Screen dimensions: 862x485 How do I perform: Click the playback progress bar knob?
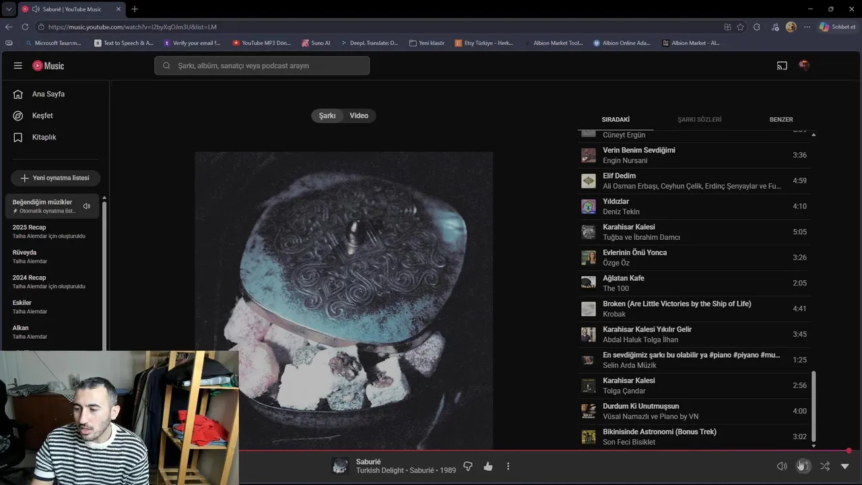click(849, 451)
